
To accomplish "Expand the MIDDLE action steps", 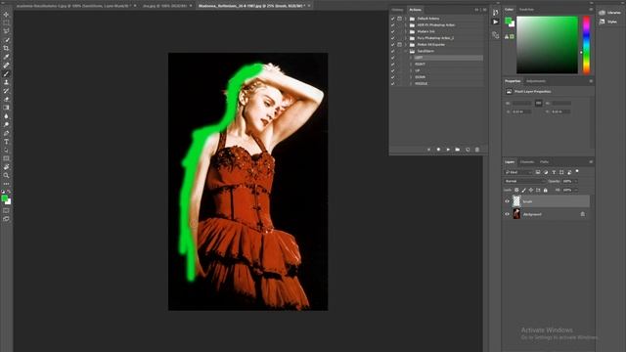I will tap(411, 83).
